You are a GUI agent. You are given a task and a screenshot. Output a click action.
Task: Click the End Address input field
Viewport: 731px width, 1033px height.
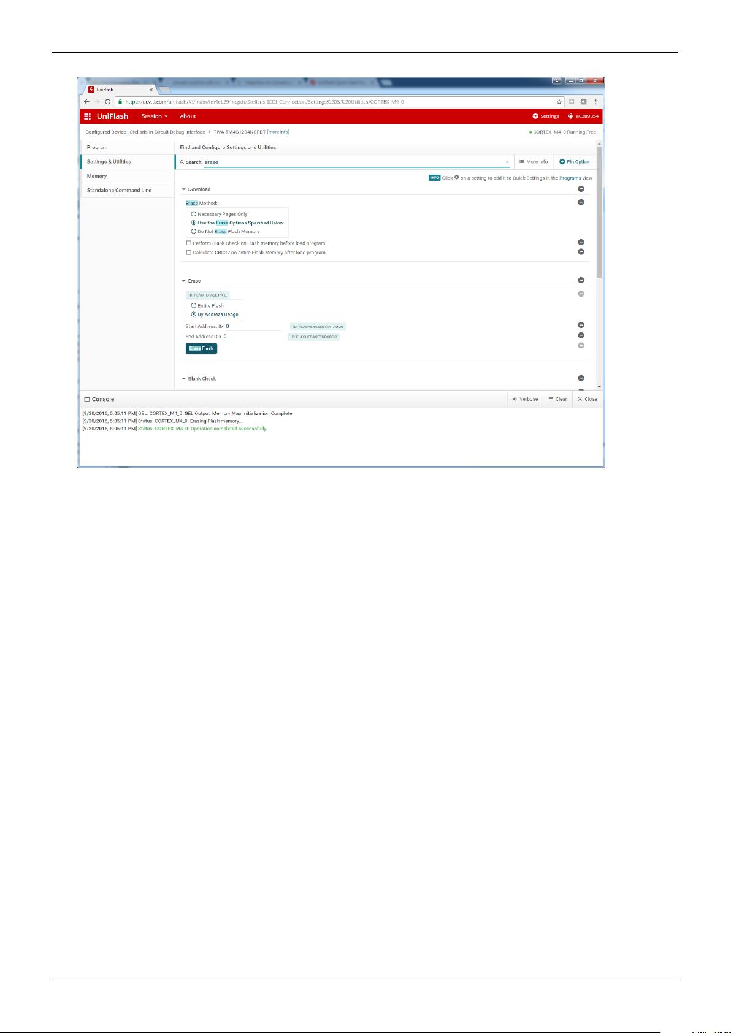[x=251, y=337]
